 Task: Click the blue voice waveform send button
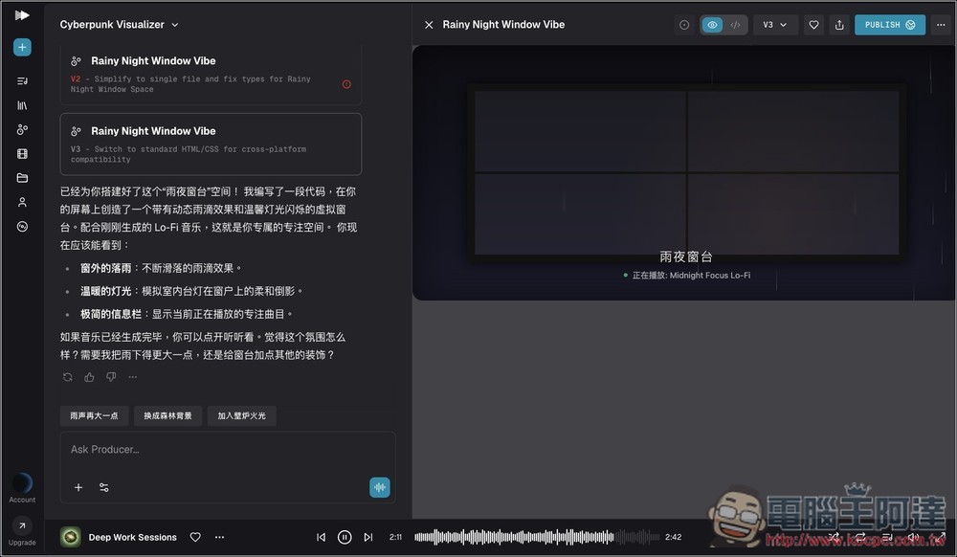click(380, 487)
